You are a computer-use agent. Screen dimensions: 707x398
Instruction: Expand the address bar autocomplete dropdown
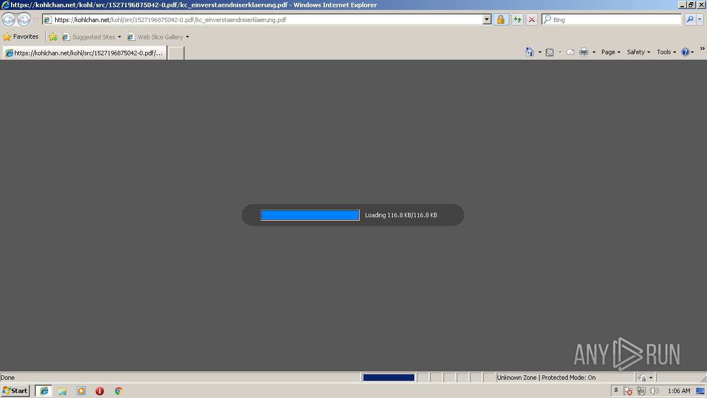tap(487, 20)
